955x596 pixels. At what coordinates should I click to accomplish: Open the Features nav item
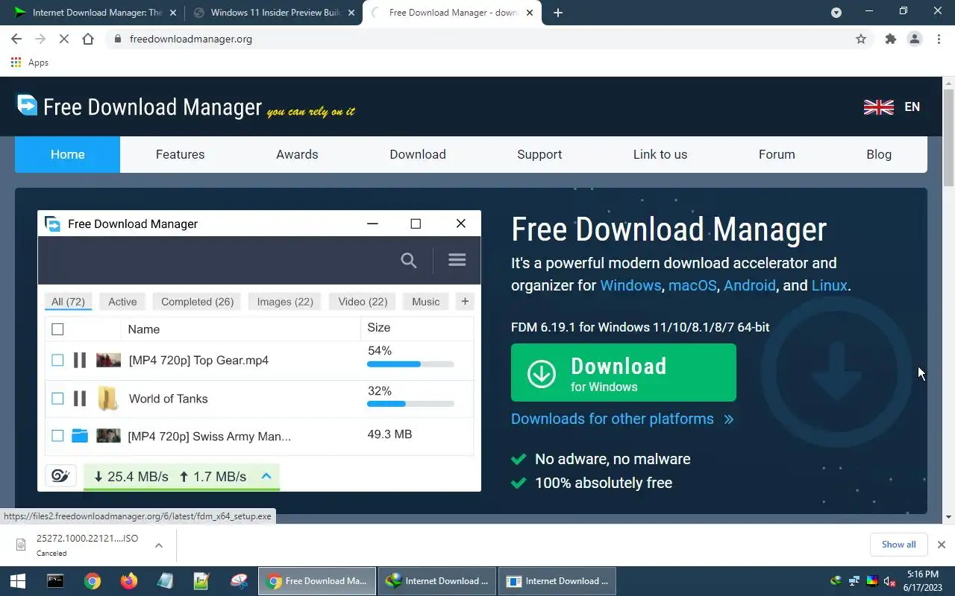[180, 154]
